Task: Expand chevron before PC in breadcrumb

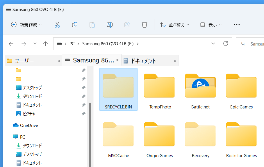Action: click(x=66, y=44)
